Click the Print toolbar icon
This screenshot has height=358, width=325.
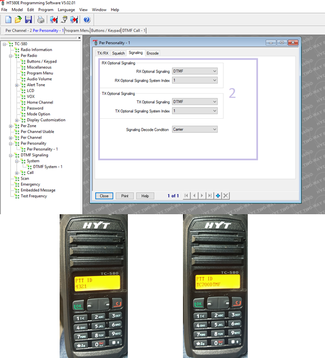[41, 20]
